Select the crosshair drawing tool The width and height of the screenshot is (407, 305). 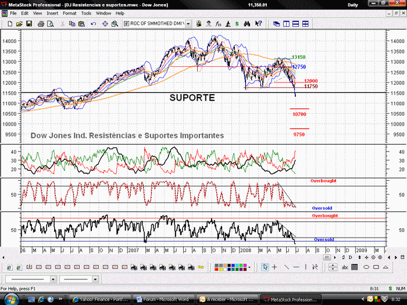274,267
